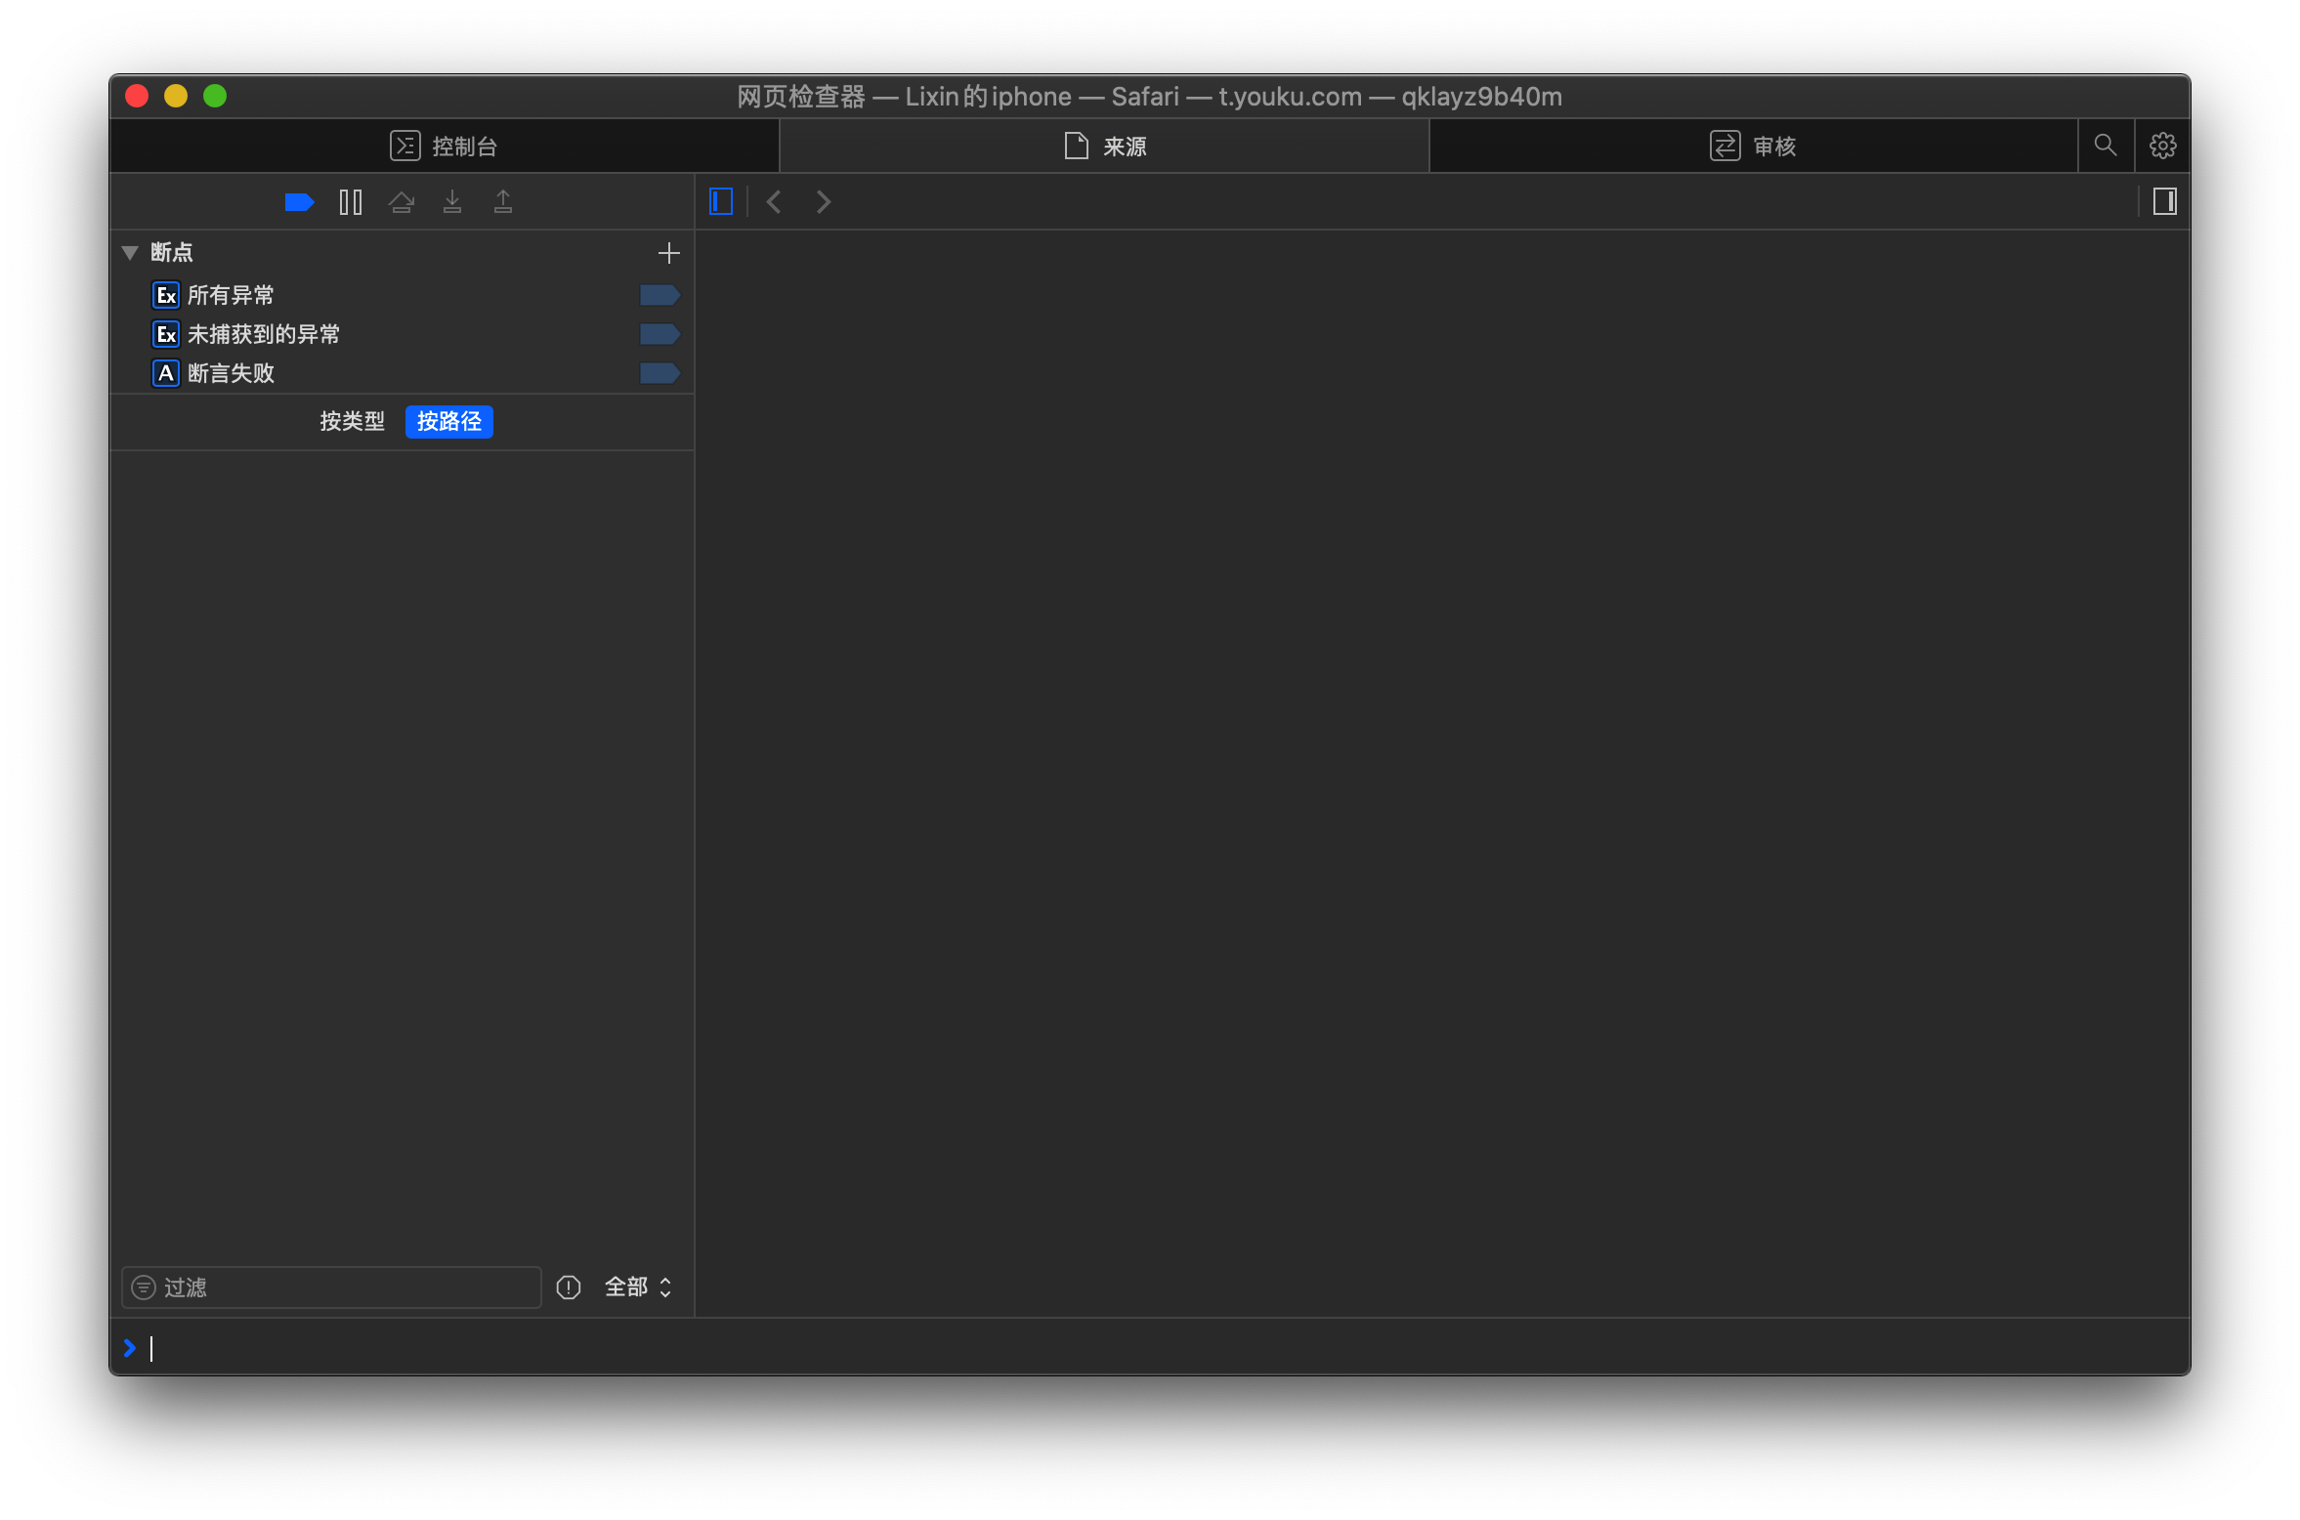Toggle the 未捕获到的异常 breakpoint marker
Image resolution: width=2300 pixels, height=1520 pixels.
click(660, 334)
